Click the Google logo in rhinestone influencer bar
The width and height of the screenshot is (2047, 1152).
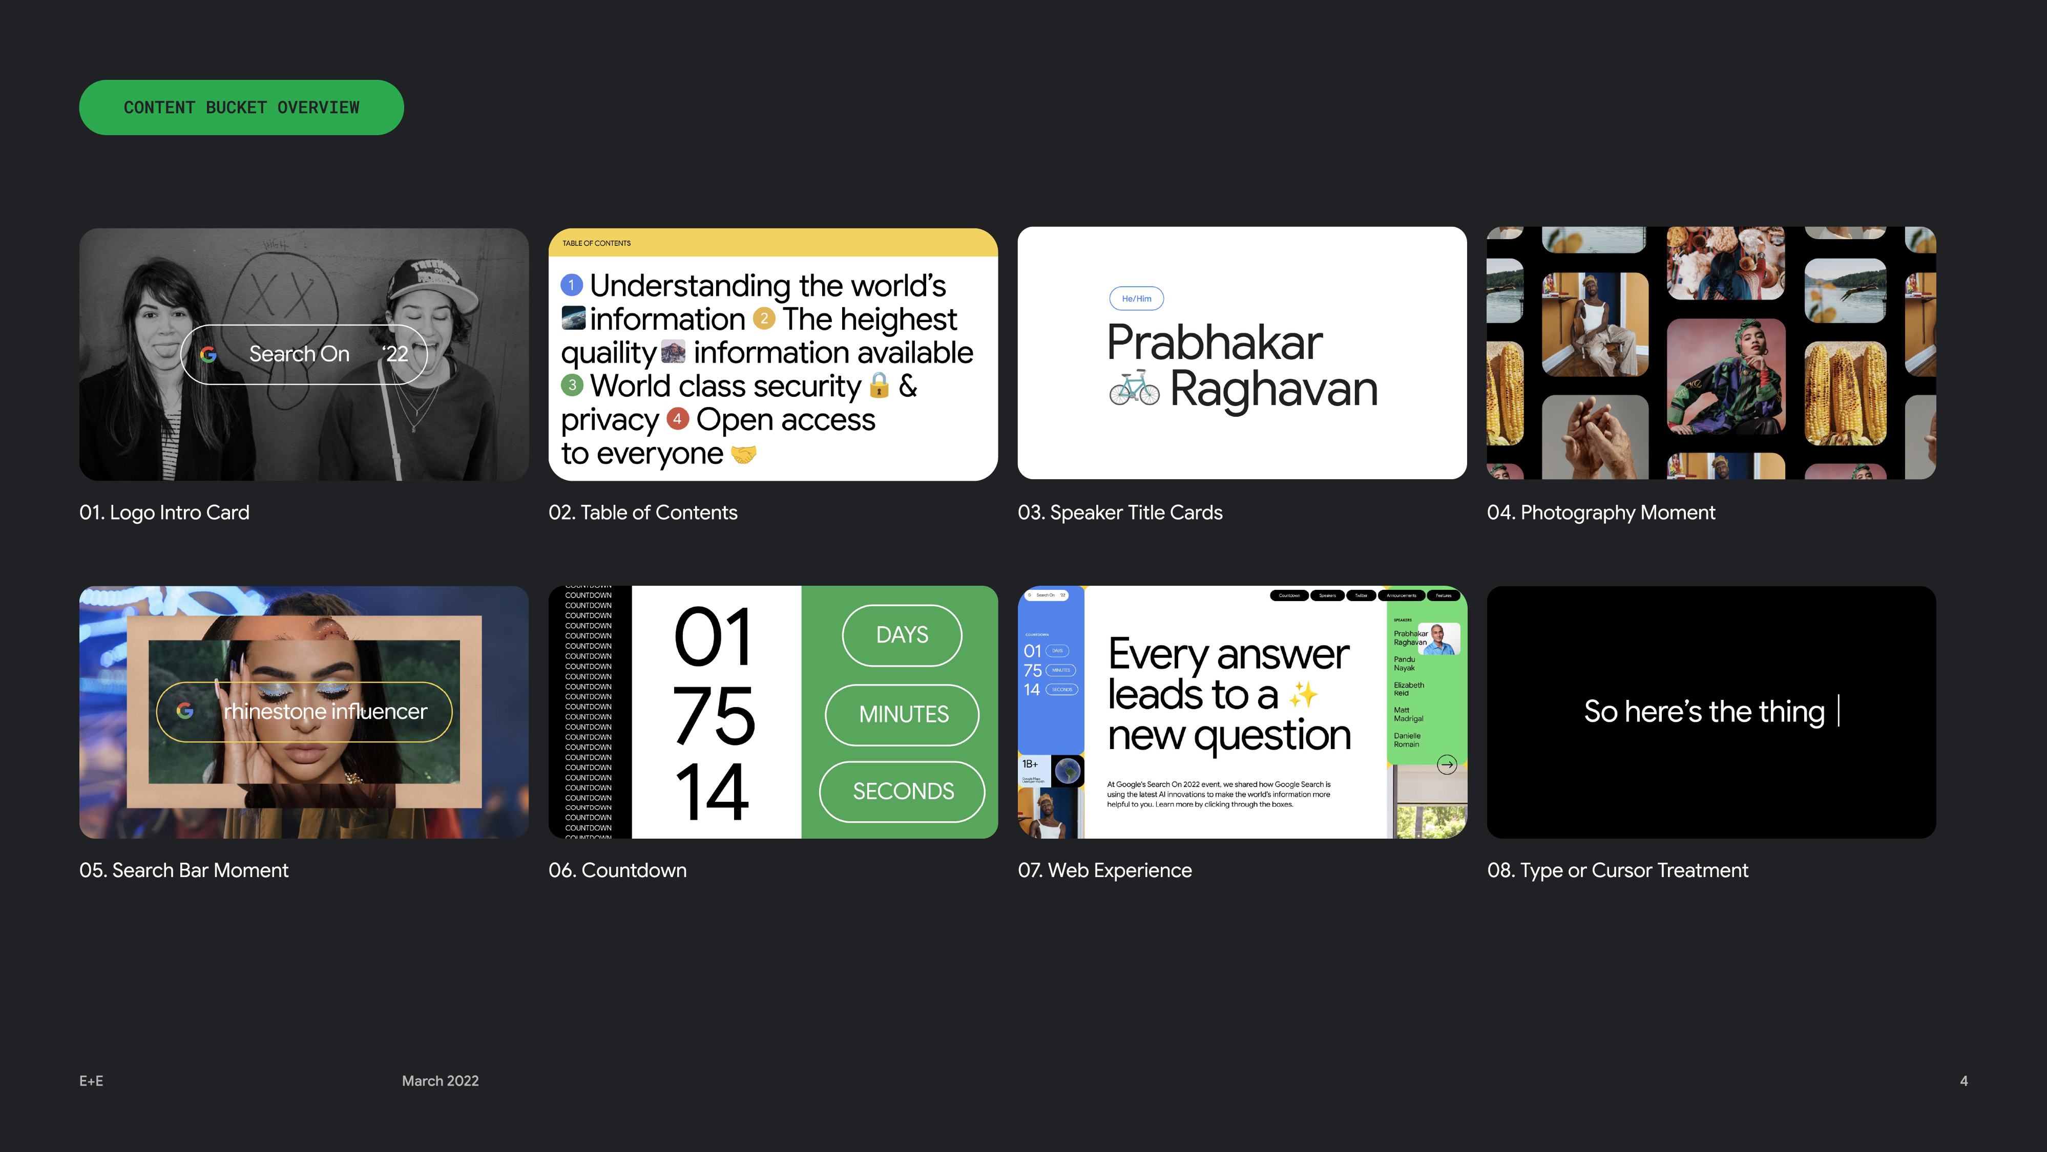(x=185, y=711)
